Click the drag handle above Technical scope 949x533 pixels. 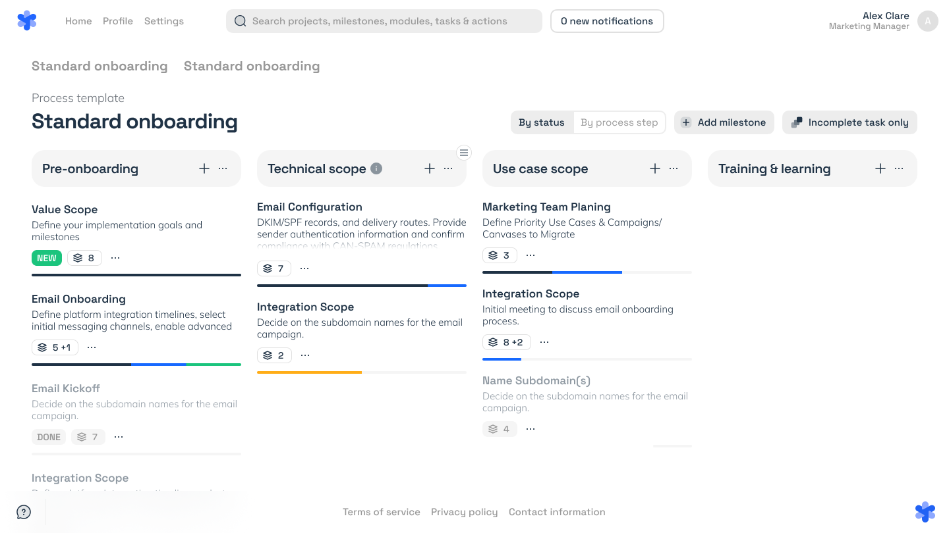(464, 153)
